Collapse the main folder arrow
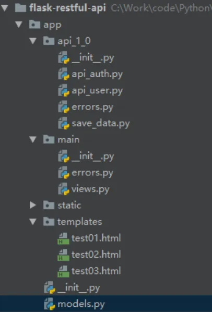Image resolution: width=212 pixels, height=312 pixels. coord(33,139)
